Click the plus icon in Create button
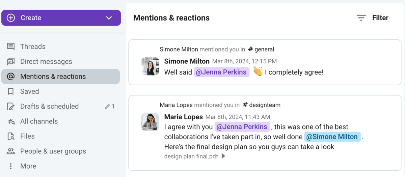Screen dimensions: 405x177 (11, 18)
